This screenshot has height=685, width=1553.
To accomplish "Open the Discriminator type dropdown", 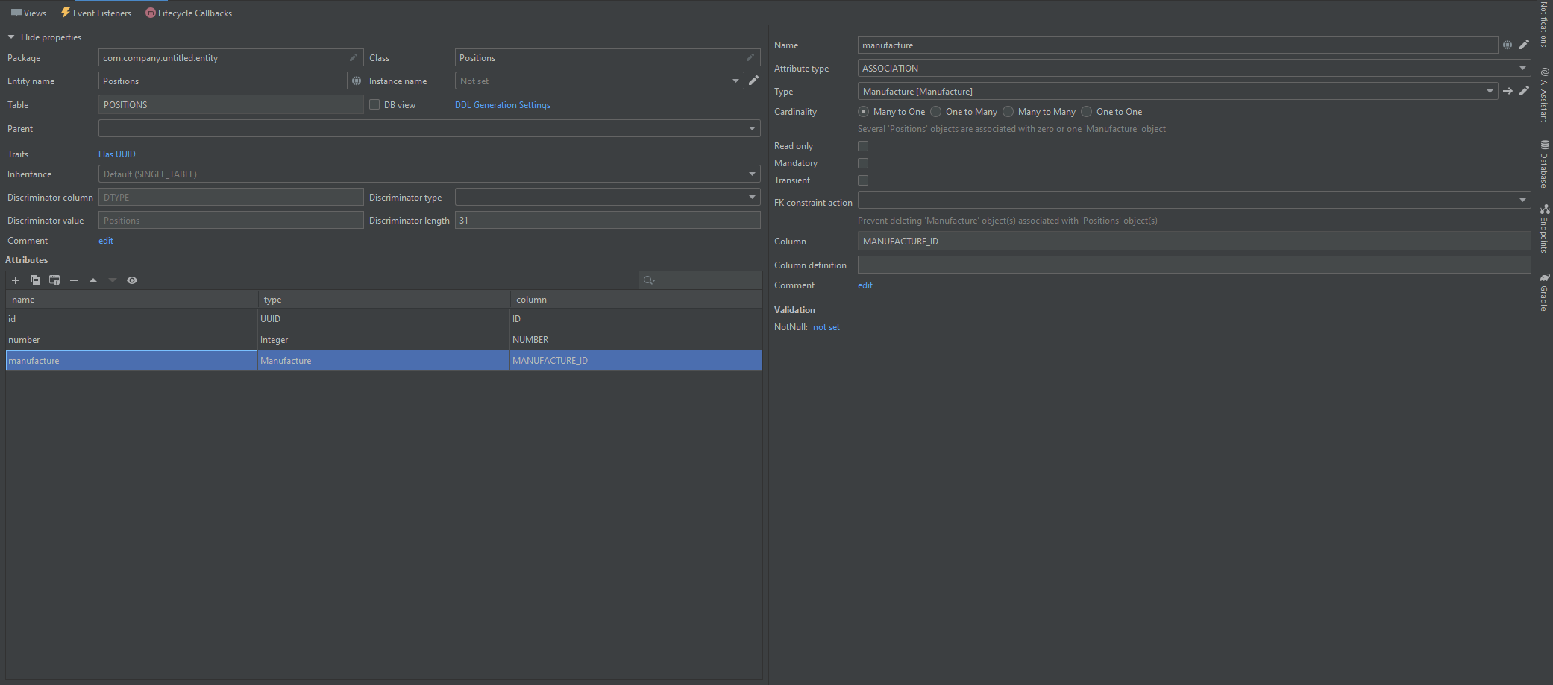I will coord(752,197).
